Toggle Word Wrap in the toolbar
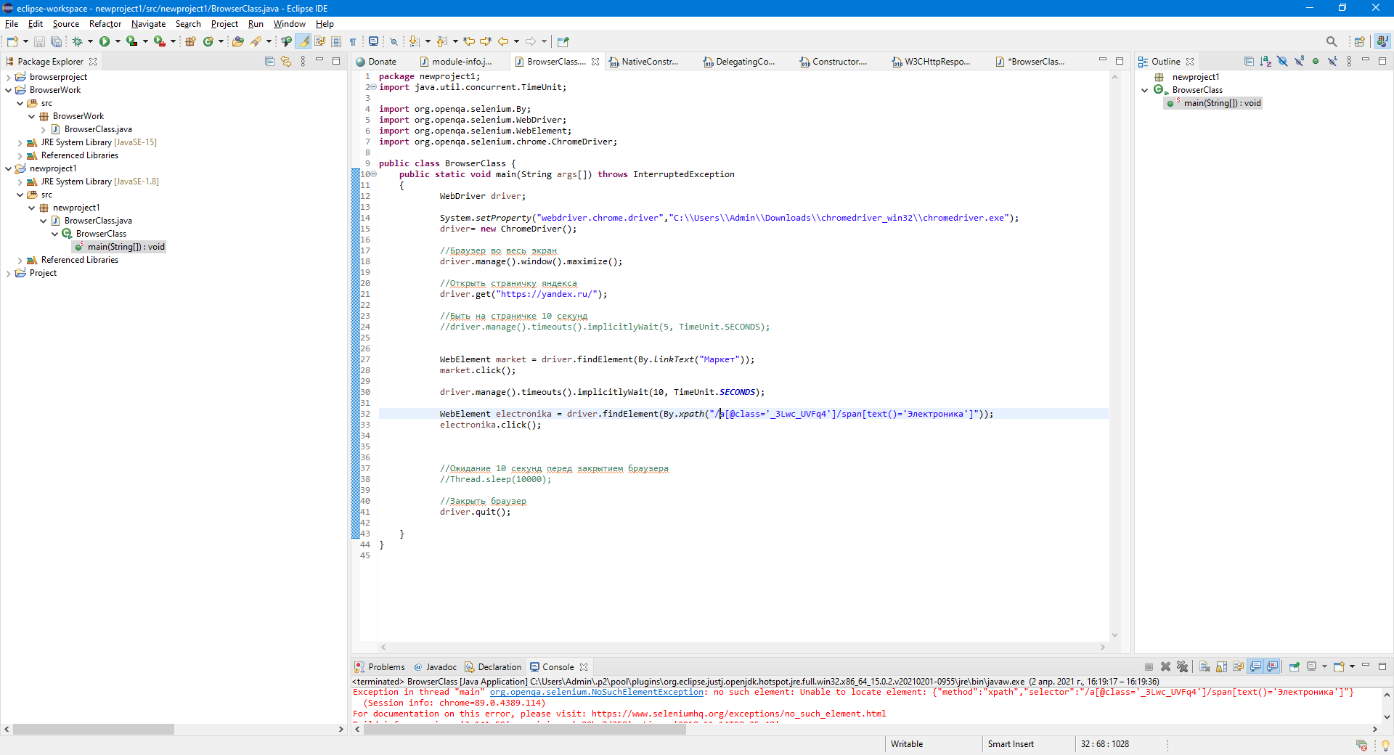This screenshot has height=755, width=1394. (319, 41)
